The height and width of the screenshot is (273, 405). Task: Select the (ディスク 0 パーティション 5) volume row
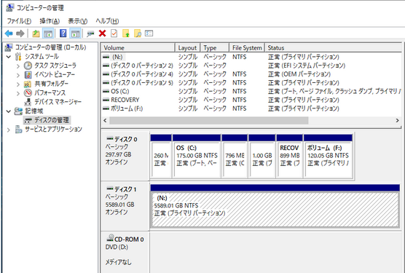point(252,82)
